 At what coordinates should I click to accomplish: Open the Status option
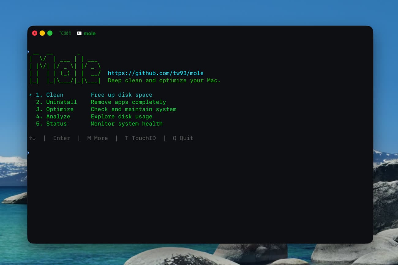pos(56,124)
